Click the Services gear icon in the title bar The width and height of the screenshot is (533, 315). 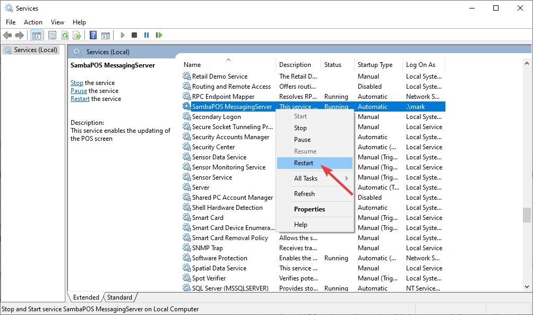coord(9,8)
